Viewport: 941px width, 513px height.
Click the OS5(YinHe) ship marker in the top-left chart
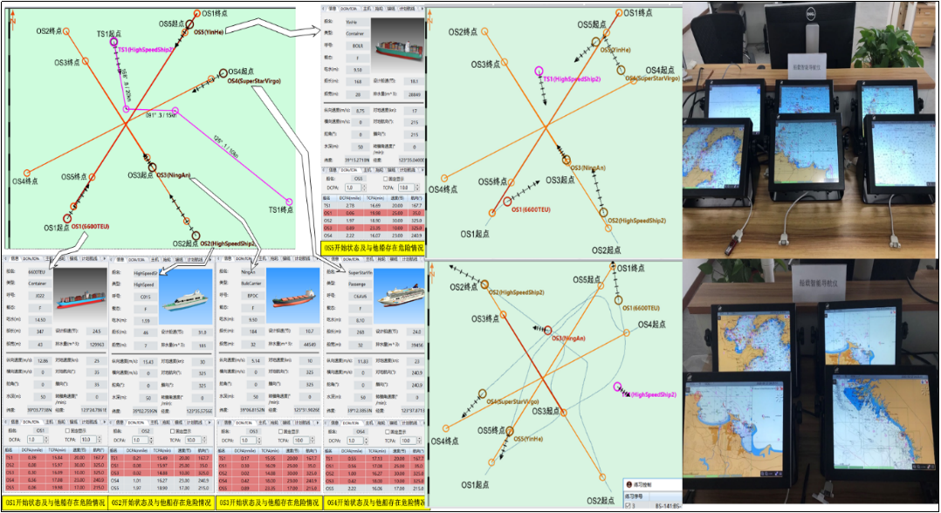click(186, 33)
